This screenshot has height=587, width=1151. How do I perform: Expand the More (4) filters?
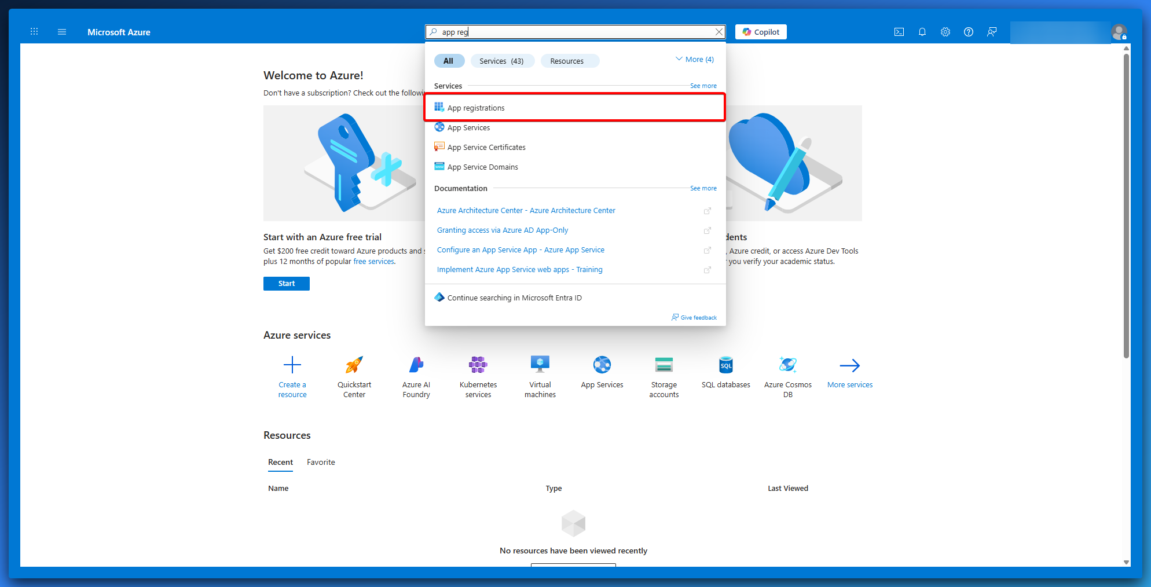click(695, 59)
